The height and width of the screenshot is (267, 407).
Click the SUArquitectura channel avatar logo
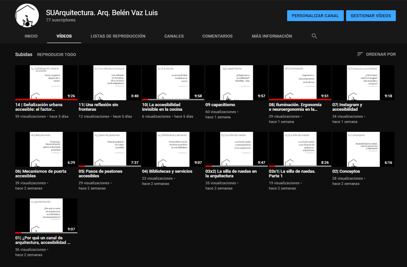(x=27, y=16)
